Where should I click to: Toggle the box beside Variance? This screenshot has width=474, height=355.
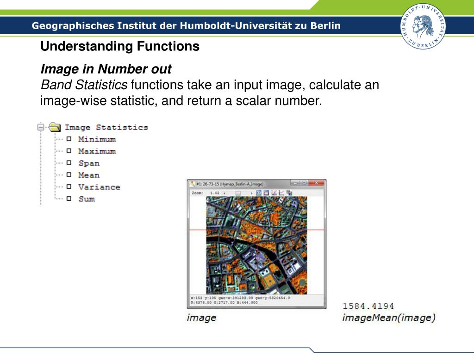[x=69, y=187]
